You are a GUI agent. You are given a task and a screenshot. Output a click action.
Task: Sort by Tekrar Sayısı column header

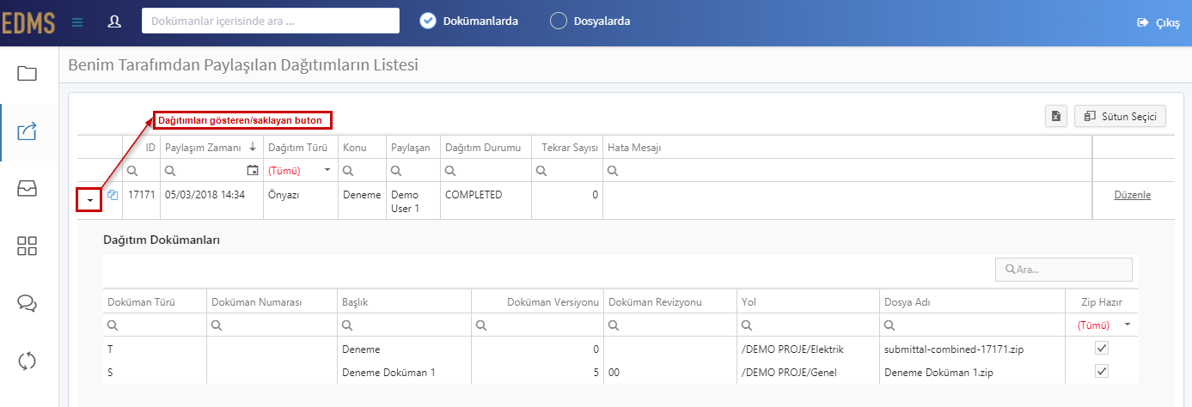[x=570, y=148]
